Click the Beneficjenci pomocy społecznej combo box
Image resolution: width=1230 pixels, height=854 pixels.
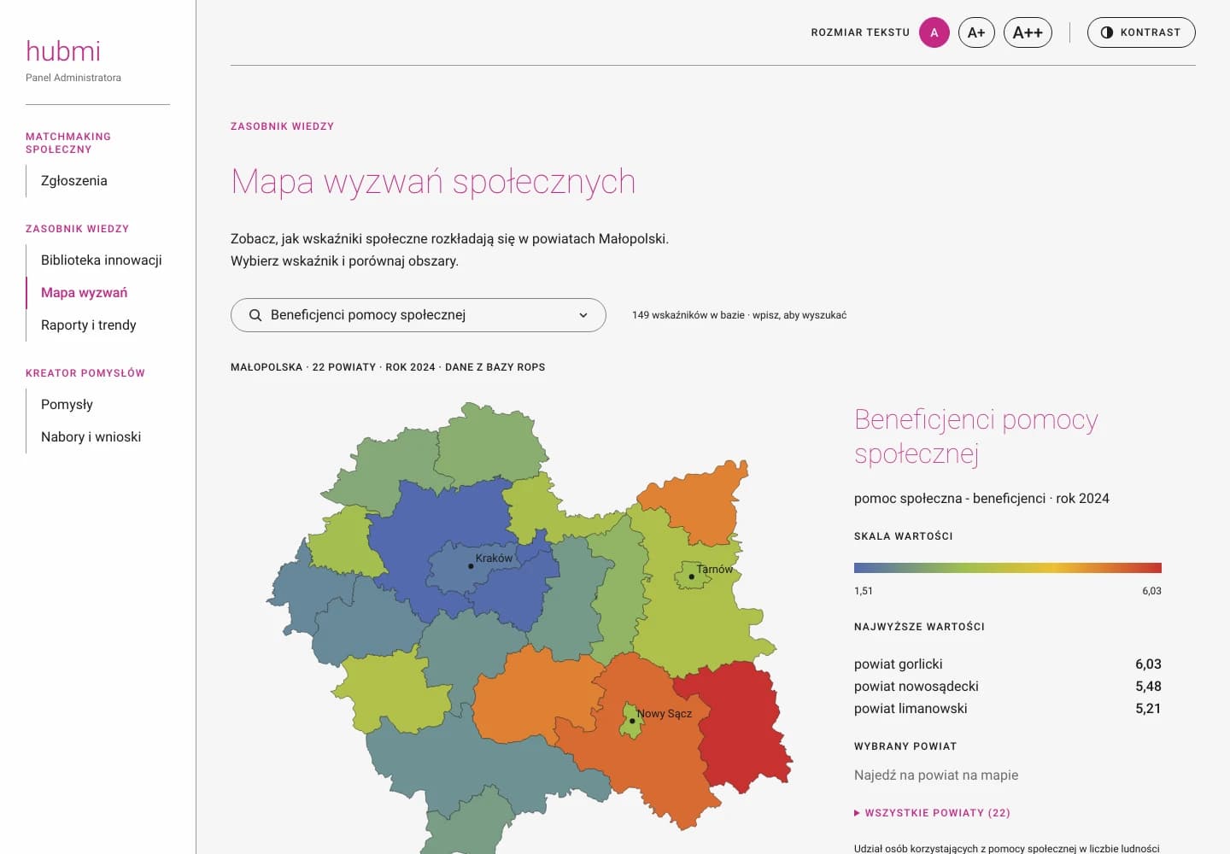(419, 315)
